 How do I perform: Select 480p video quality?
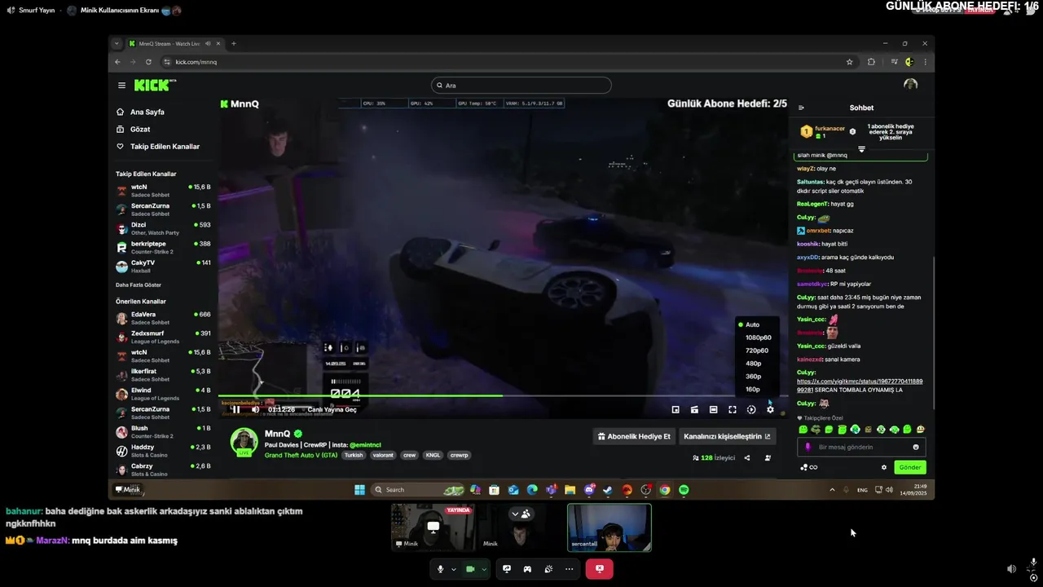(x=754, y=364)
